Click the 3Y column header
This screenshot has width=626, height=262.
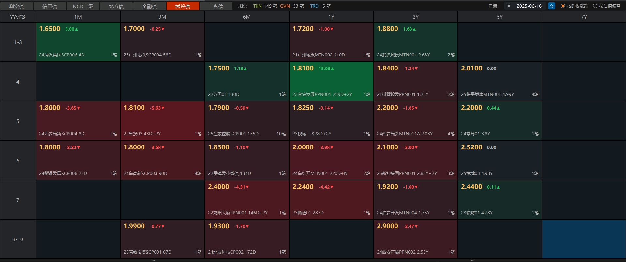(x=416, y=17)
